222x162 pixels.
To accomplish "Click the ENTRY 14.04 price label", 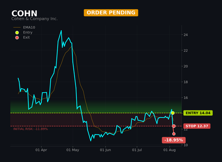I will [198, 113].
